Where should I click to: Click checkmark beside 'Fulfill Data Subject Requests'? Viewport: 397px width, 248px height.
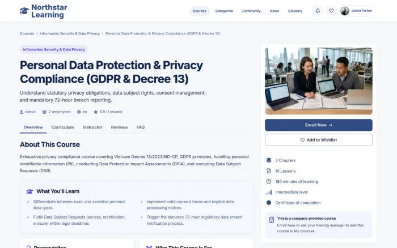click(x=28, y=217)
